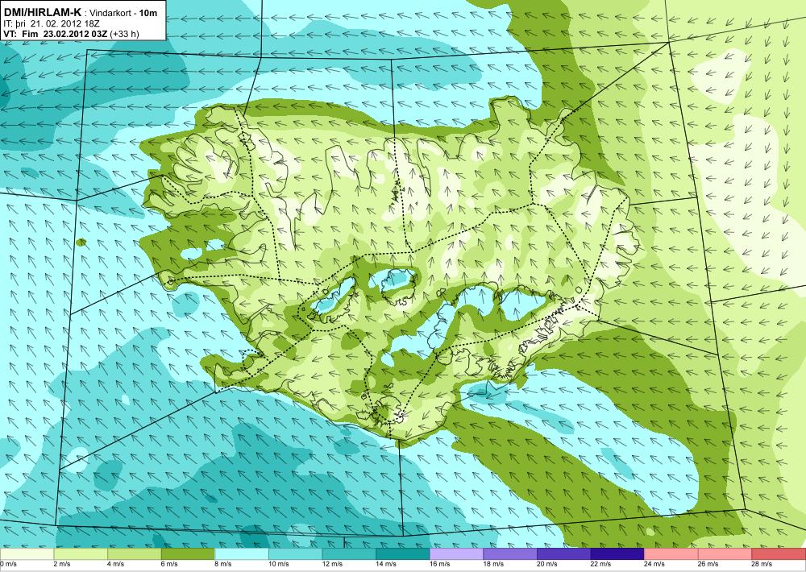Click the '14 m/s' legend label
Screen dimensions: 806x572
pos(386,564)
